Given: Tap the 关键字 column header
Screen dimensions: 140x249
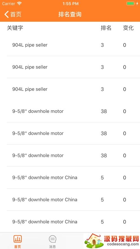Looking at the screenshot, I should pos(15,28).
